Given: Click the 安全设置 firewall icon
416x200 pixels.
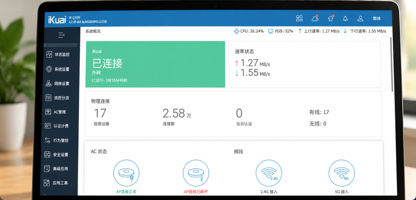Looking at the screenshot, I should click(x=47, y=154).
